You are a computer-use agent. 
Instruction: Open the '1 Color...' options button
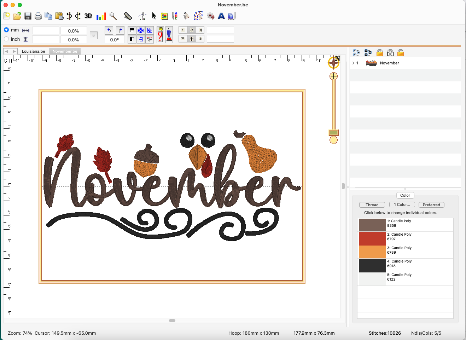click(x=402, y=205)
